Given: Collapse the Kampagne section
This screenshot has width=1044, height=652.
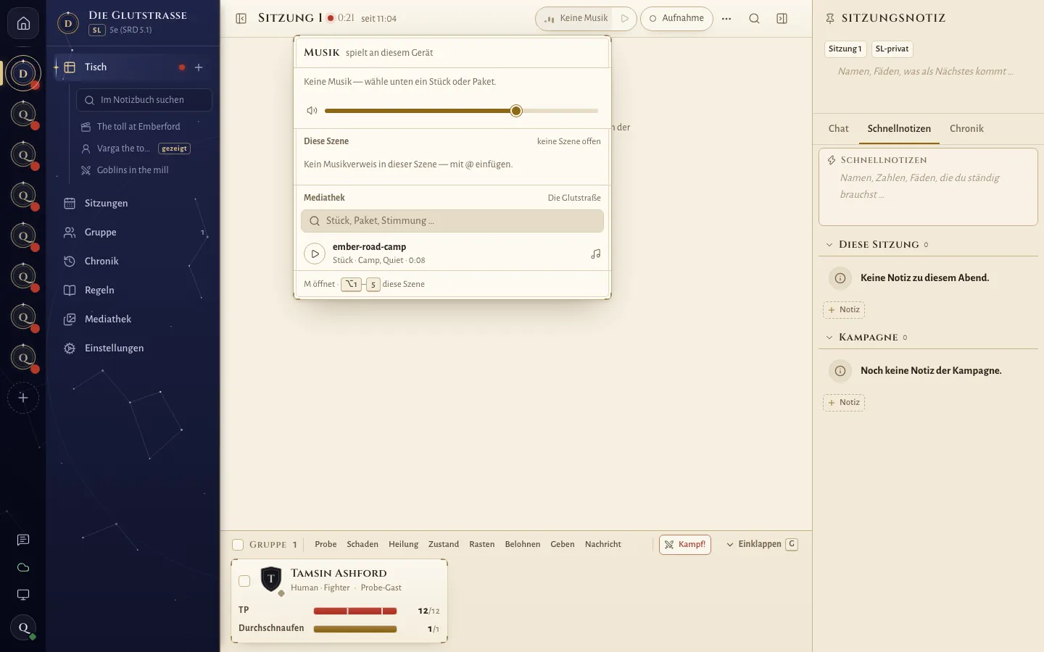Looking at the screenshot, I should (829, 338).
